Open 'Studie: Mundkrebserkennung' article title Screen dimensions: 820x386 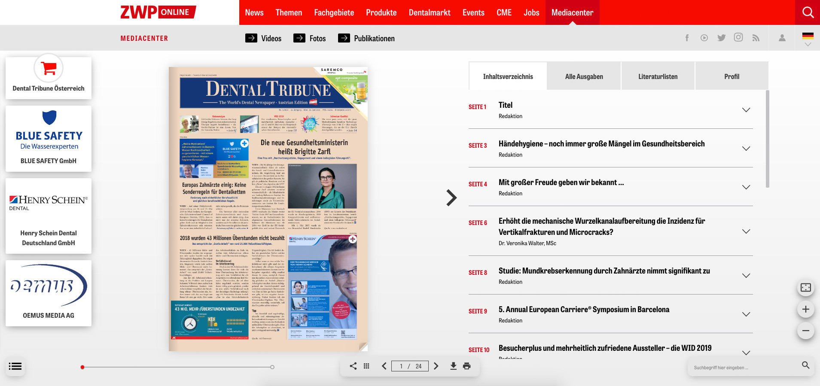point(604,271)
